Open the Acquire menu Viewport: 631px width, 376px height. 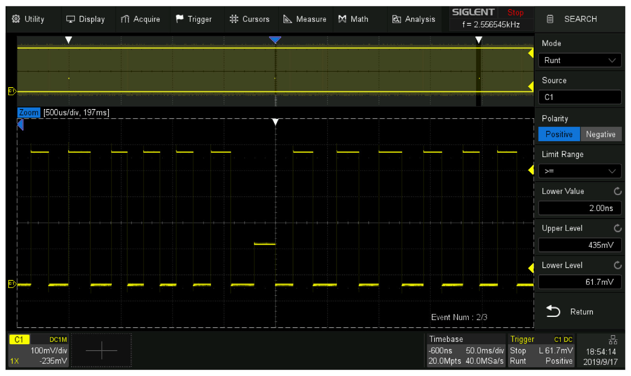click(x=140, y=19)
